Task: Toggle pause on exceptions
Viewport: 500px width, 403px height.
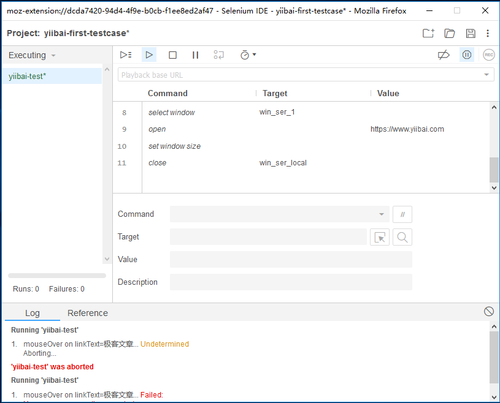Action: tap(467, 55)
